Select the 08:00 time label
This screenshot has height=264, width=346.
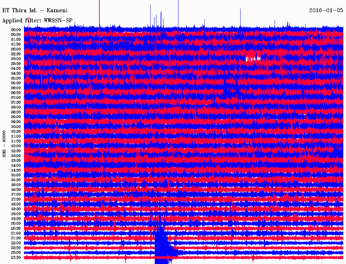pos(16,107)
